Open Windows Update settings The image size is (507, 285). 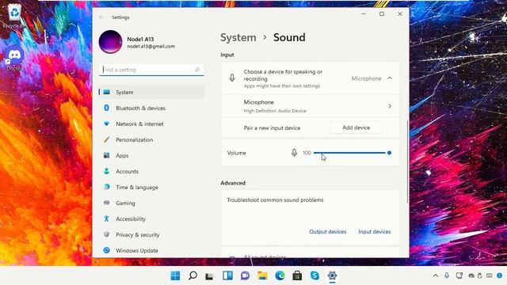[x=151, y=250]
